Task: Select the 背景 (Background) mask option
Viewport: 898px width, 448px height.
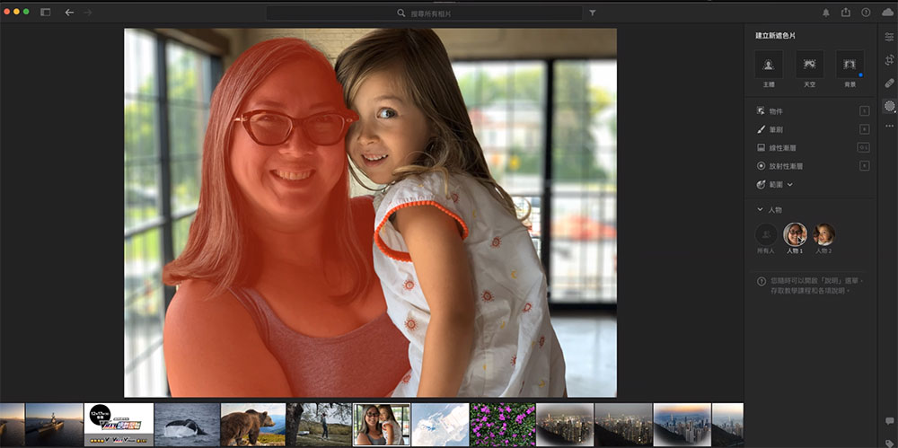Action: tap(849, 65)
